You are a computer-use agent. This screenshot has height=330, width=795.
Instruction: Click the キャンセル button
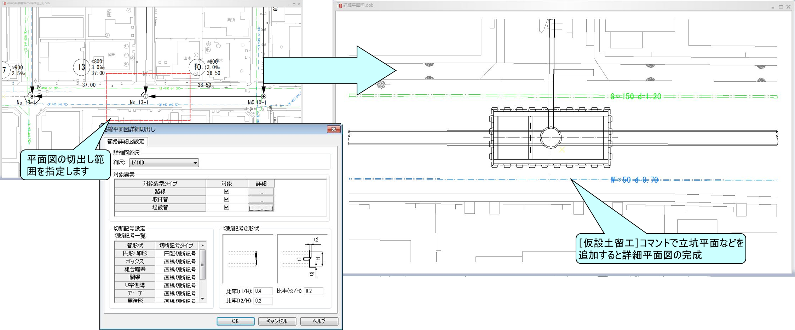(277, 321)
